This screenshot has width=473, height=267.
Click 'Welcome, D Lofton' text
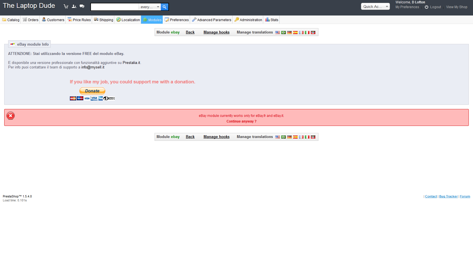pyautogui.click(x=410, y=2)
